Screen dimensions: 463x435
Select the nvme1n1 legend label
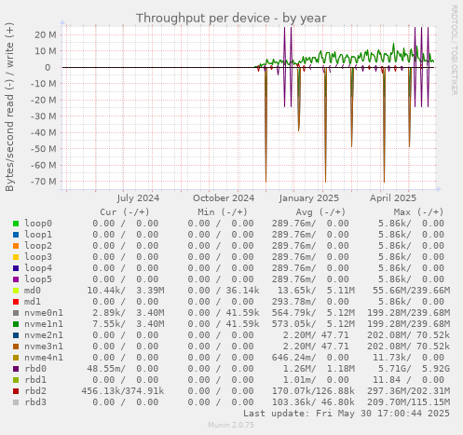pos(44,324)
